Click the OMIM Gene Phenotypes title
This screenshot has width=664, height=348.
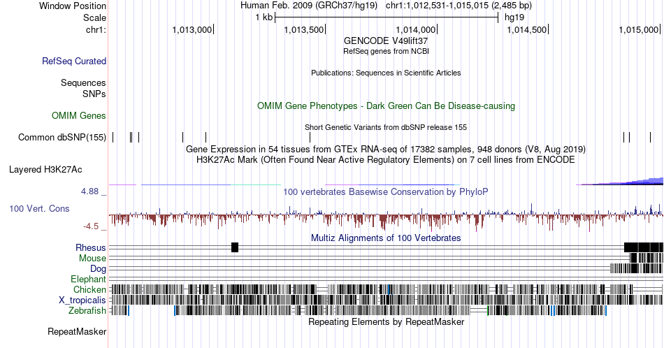[x=386, y=106]
